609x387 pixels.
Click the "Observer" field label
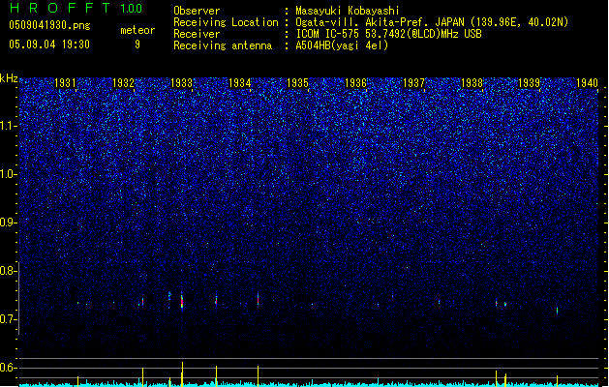(x=197, y=11)
